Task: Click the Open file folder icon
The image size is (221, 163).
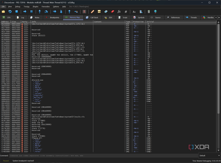Action: tap(3, 12)
